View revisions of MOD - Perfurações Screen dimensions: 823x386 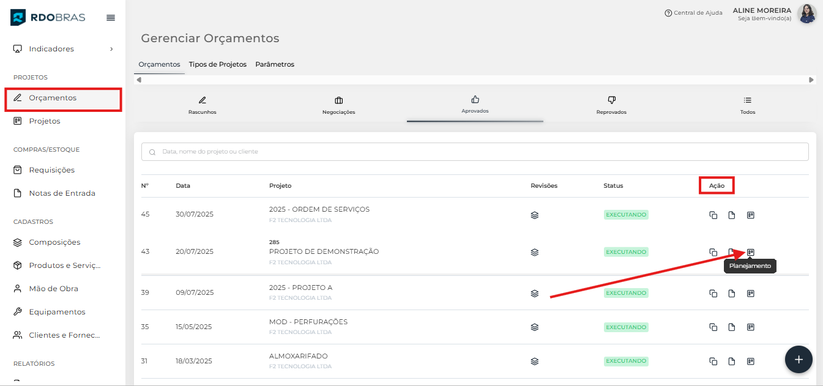point(534,327)
